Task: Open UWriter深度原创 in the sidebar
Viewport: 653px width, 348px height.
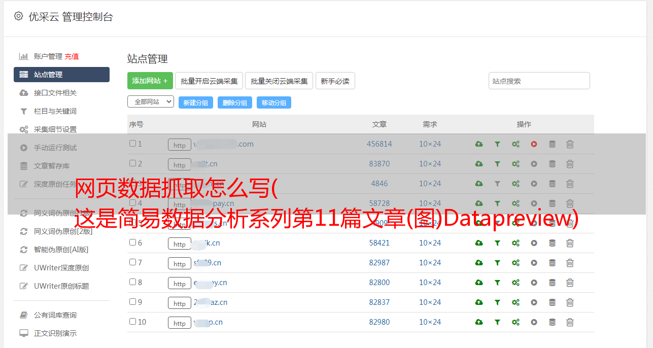Action: click(x=61, y=268)
